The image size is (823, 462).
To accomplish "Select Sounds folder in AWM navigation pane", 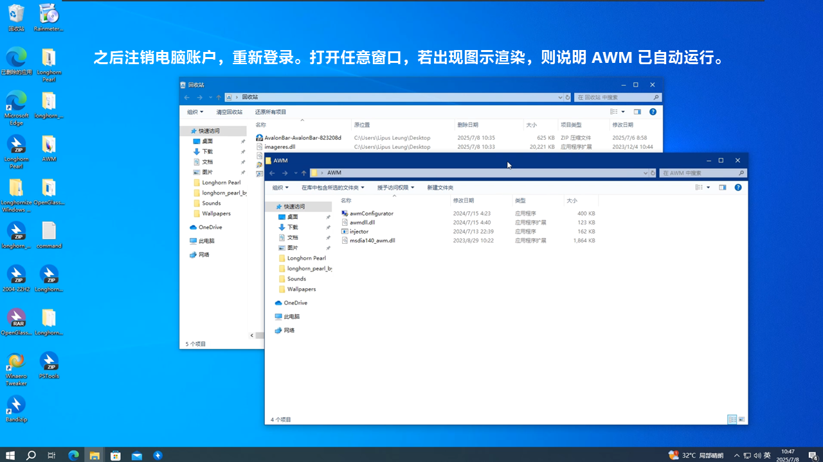I will 296,278.
